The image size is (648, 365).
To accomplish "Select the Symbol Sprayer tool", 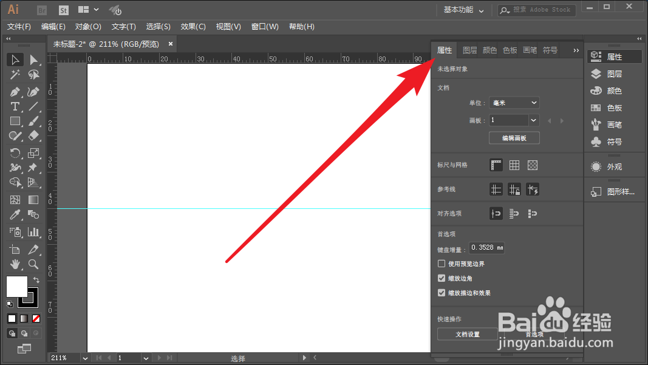I will click(15, 232).
